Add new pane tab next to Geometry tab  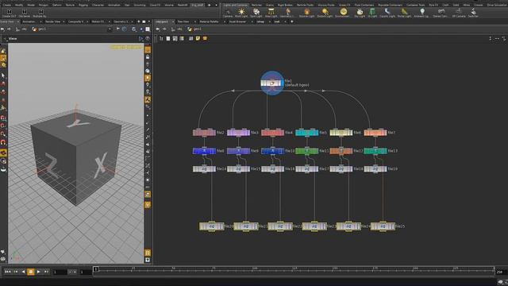click(139, 21)
